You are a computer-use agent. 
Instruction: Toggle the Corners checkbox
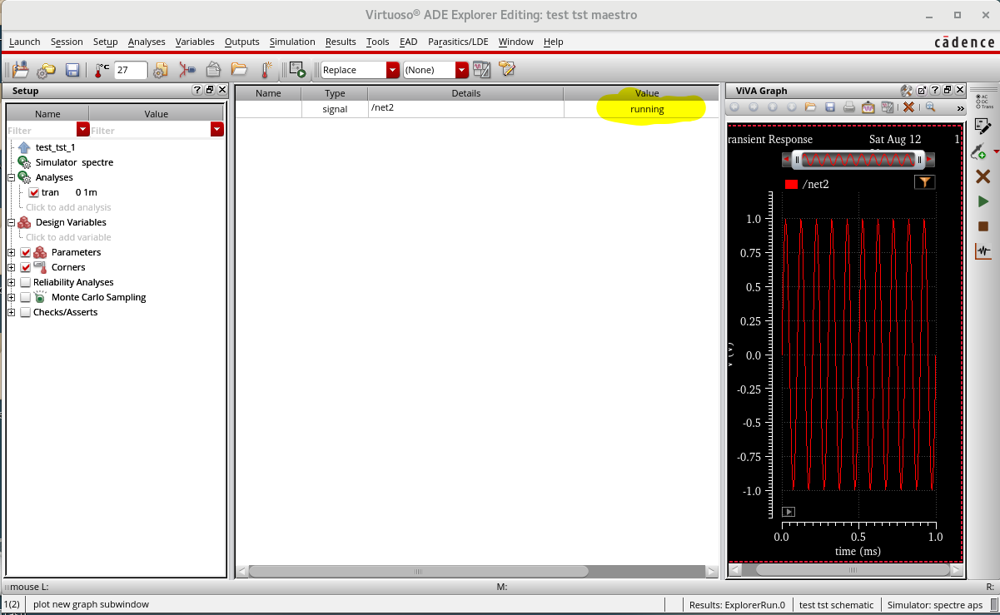(25, 267)
